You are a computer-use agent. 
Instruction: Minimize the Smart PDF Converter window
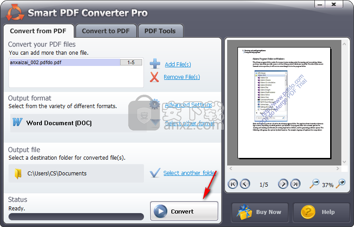pyautogui.click(x=320, y=4)
